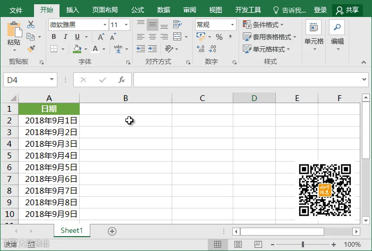Toggle Bold formatting
372x251 pixels.
pyautogui.click(x=54, y=37)
